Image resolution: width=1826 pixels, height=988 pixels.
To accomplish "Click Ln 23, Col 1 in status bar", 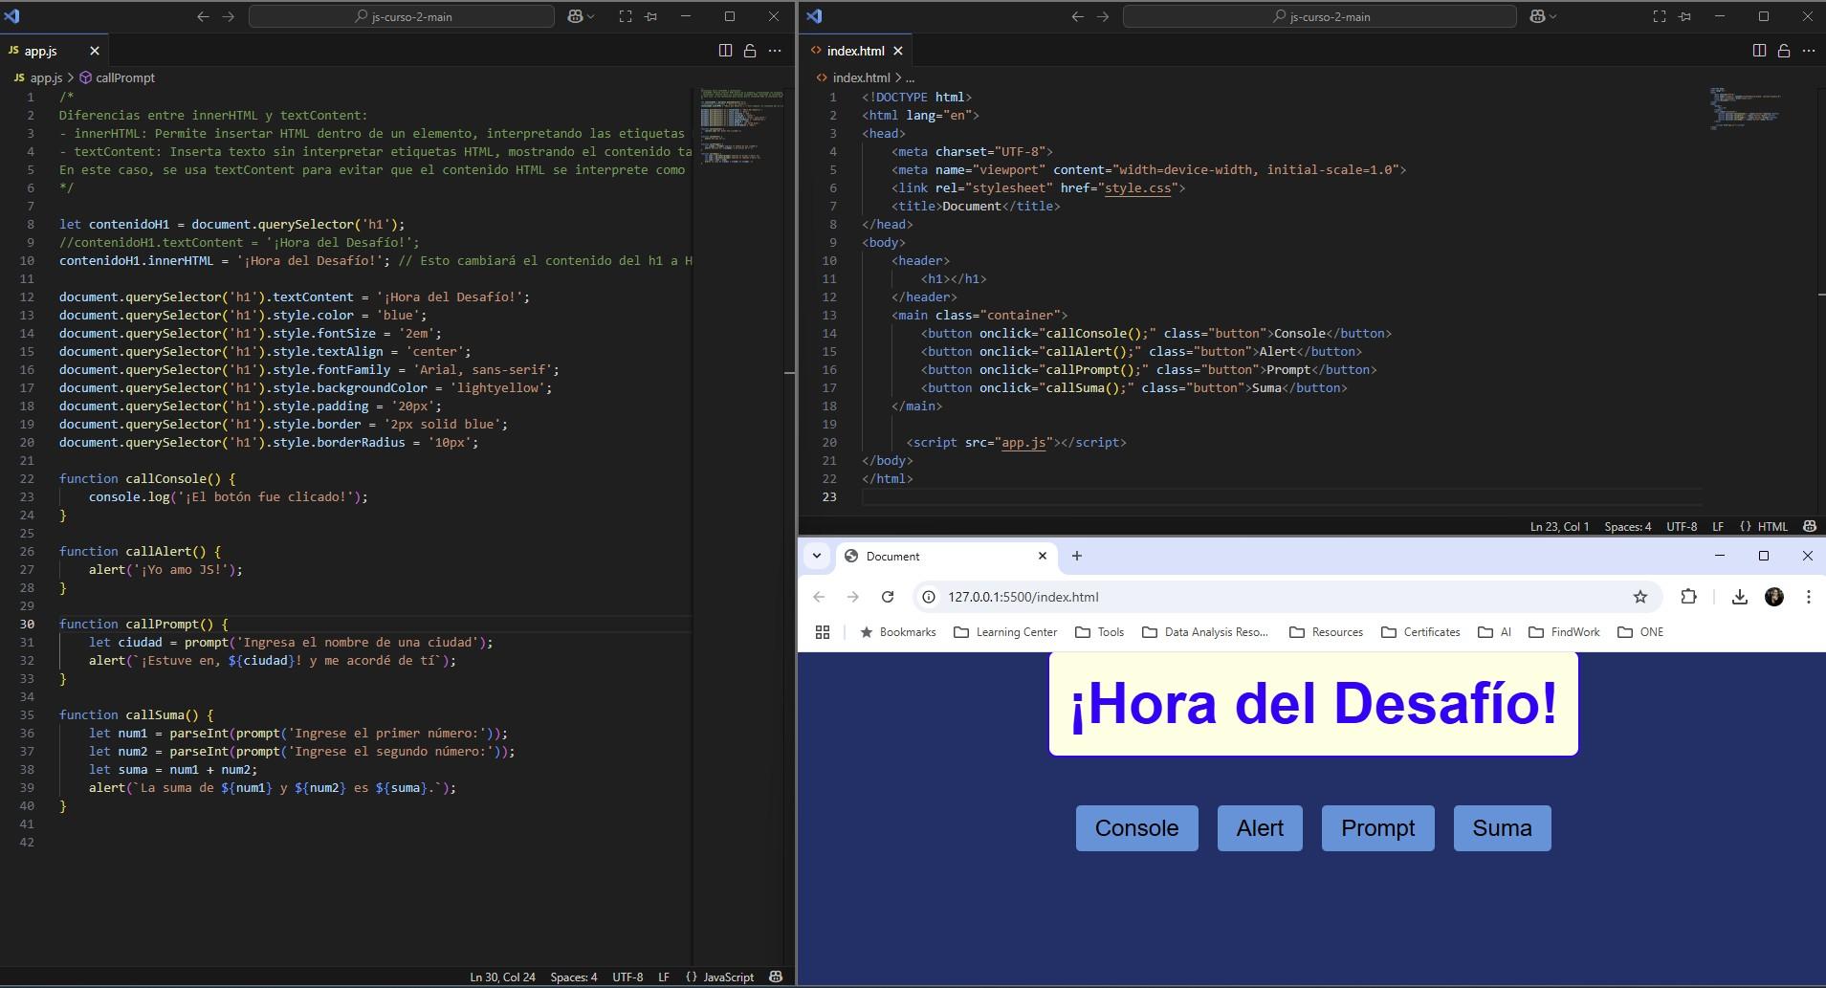I will 1559,527.
